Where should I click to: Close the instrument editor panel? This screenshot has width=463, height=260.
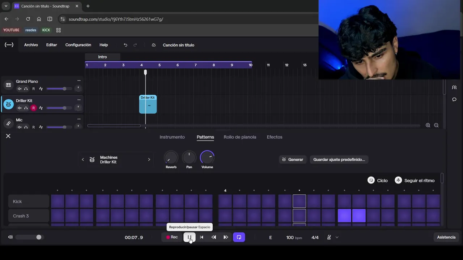[x=8, y=136]
